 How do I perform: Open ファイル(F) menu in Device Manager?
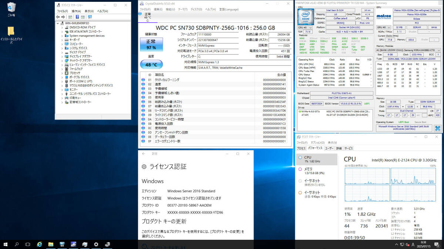coord(62,11)
